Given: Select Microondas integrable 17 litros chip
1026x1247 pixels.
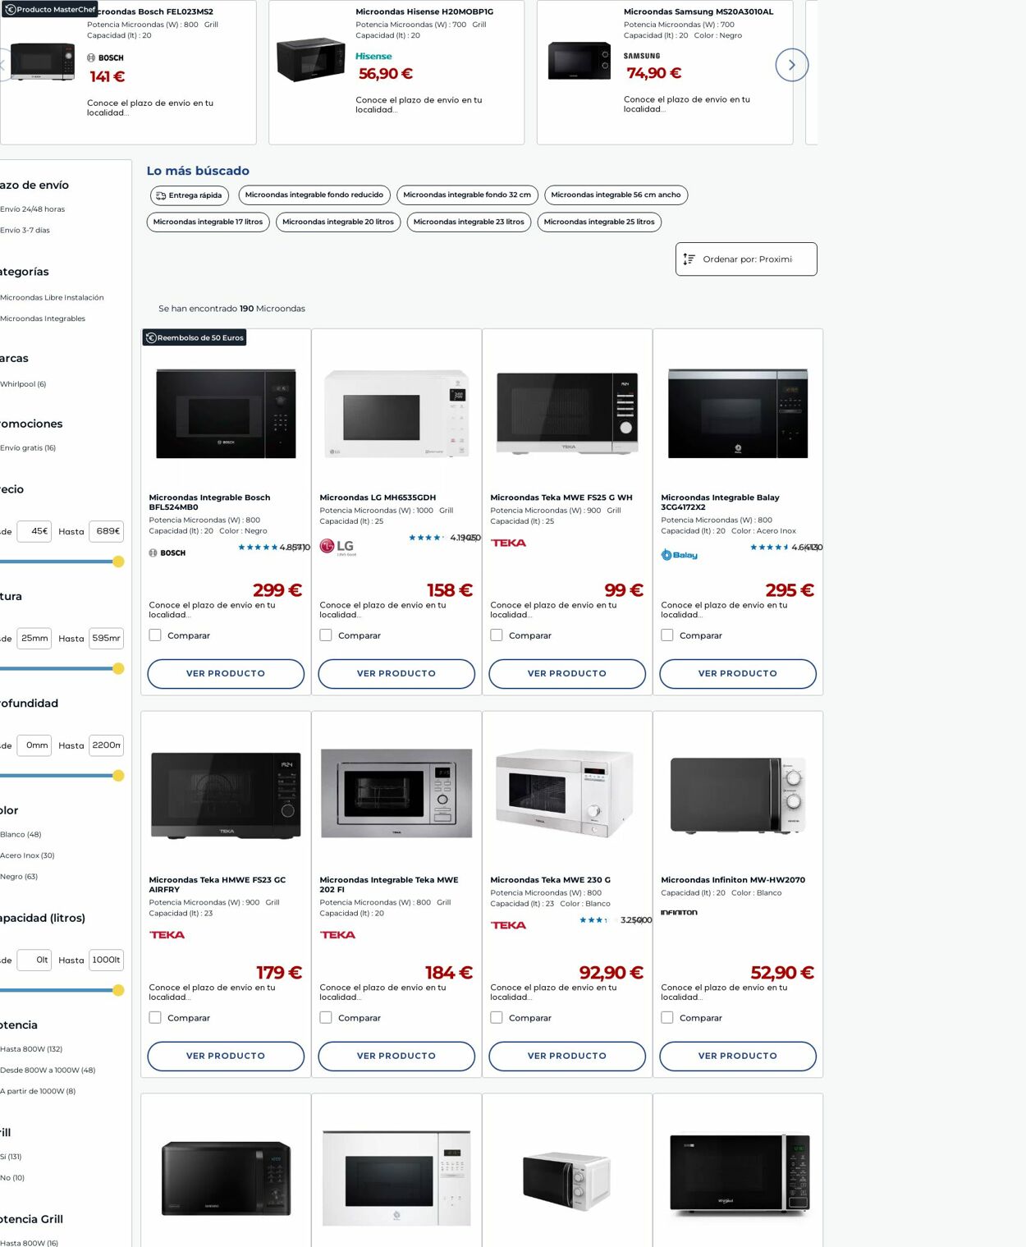Looking at the screenshot, I should [x=208, y=222].
